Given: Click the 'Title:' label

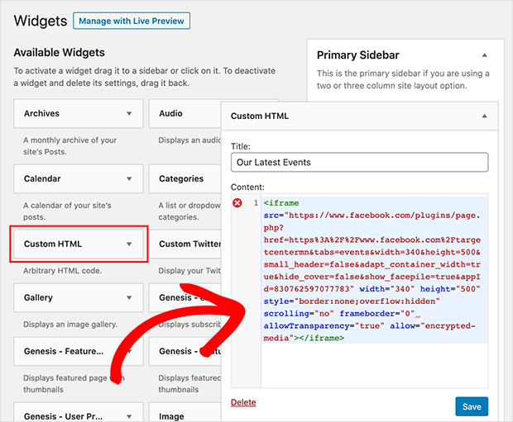Looking at the screenshot, I should [x=241, y=146].
